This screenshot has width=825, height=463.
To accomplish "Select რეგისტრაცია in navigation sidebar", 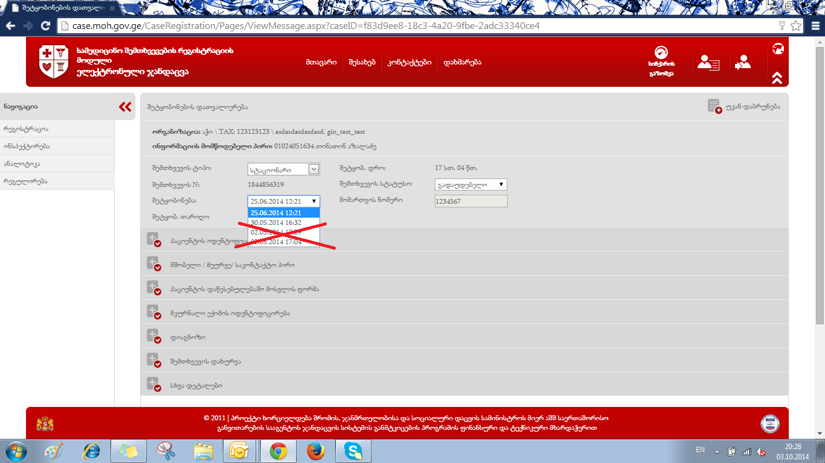I will click(25, 129).
